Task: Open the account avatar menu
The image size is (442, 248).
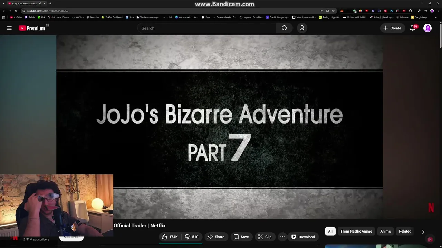Action: tap(427, 28)
